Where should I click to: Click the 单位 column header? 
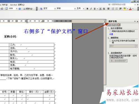coord(21,92)
